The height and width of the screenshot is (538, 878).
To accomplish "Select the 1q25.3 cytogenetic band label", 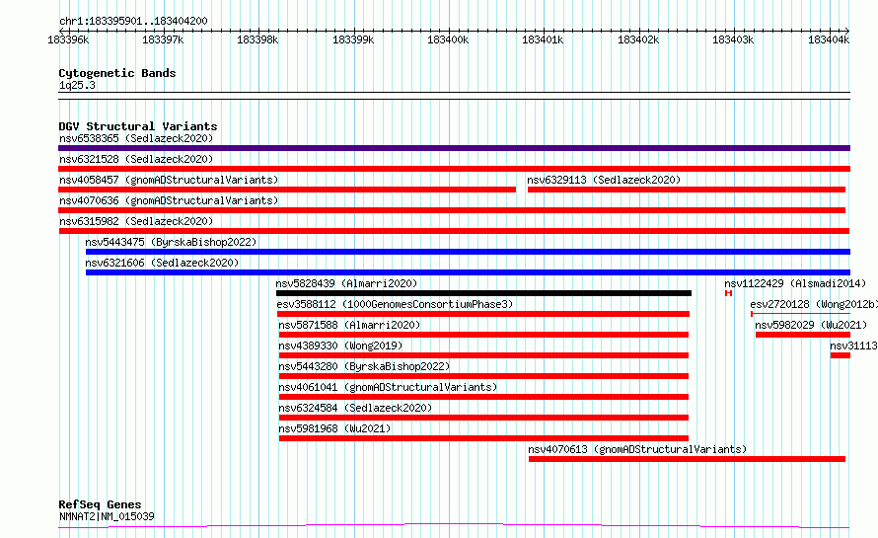I will pos(77,85).
